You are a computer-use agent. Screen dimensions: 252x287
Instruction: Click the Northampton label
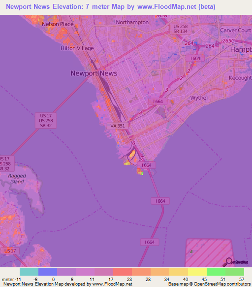point(132,22)
